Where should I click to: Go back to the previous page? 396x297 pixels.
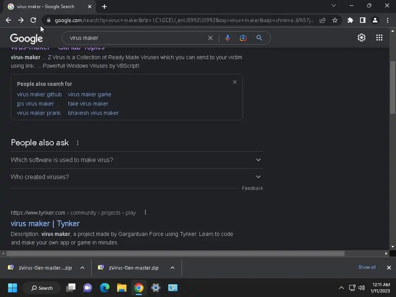pos(9,20)
